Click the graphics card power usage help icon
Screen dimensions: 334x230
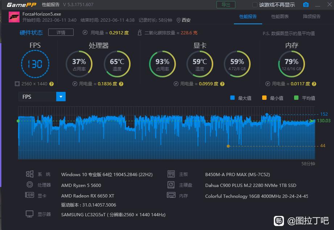(x=222, y=84)
